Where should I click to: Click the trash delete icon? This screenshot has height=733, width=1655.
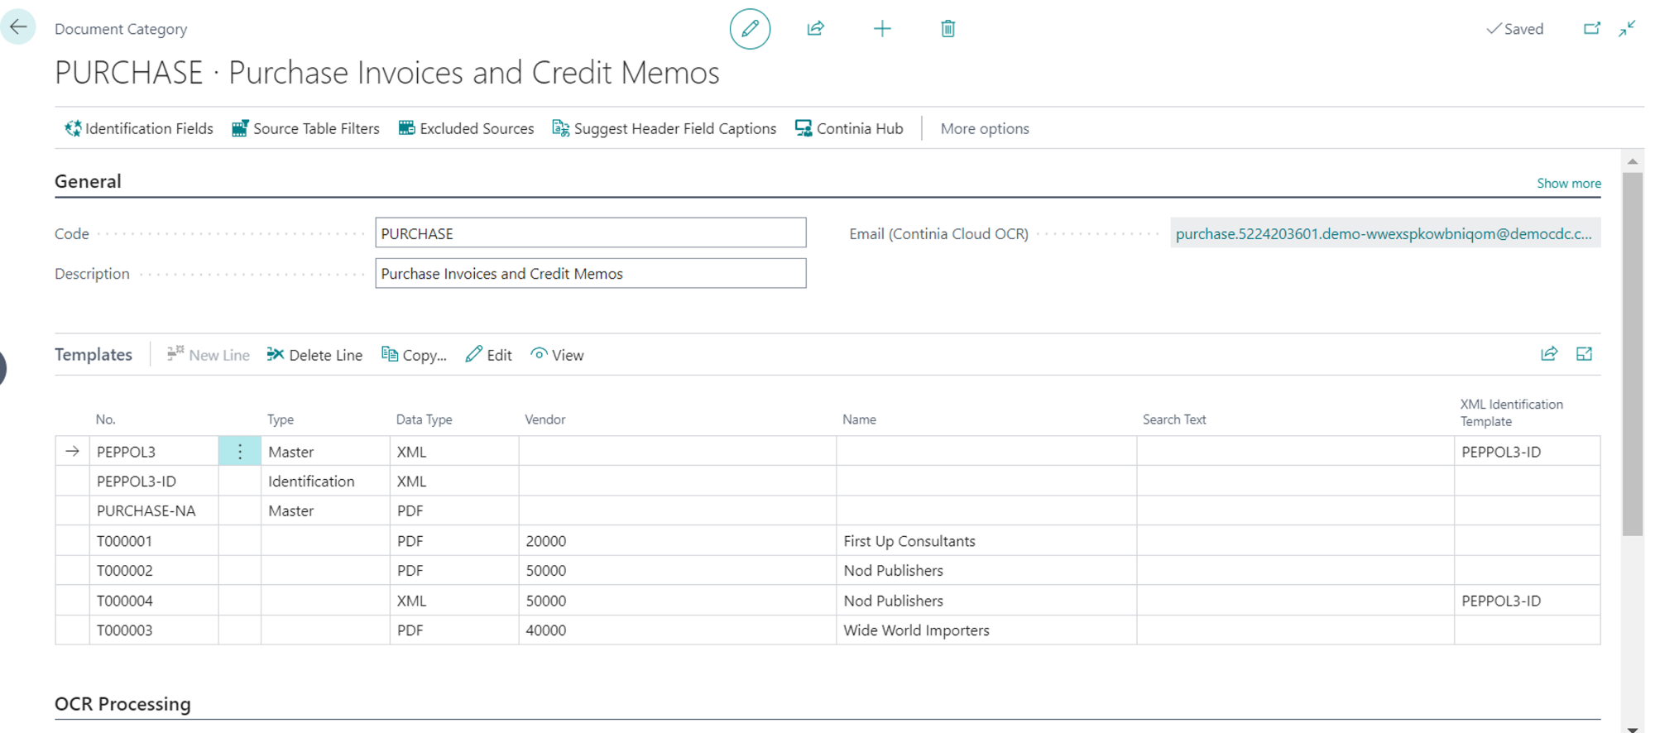pos(947,29)
